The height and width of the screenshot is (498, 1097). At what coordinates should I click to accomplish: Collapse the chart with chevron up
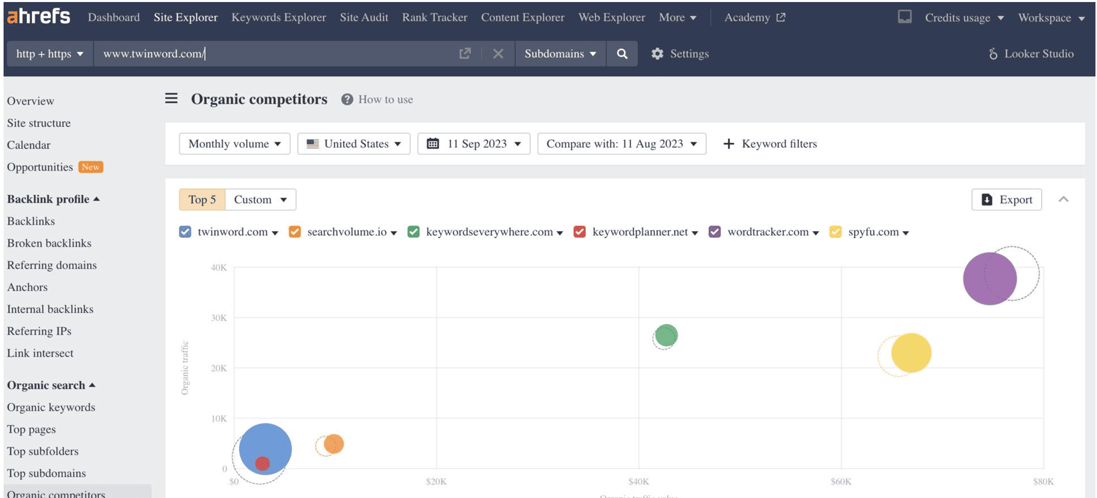1063,199
